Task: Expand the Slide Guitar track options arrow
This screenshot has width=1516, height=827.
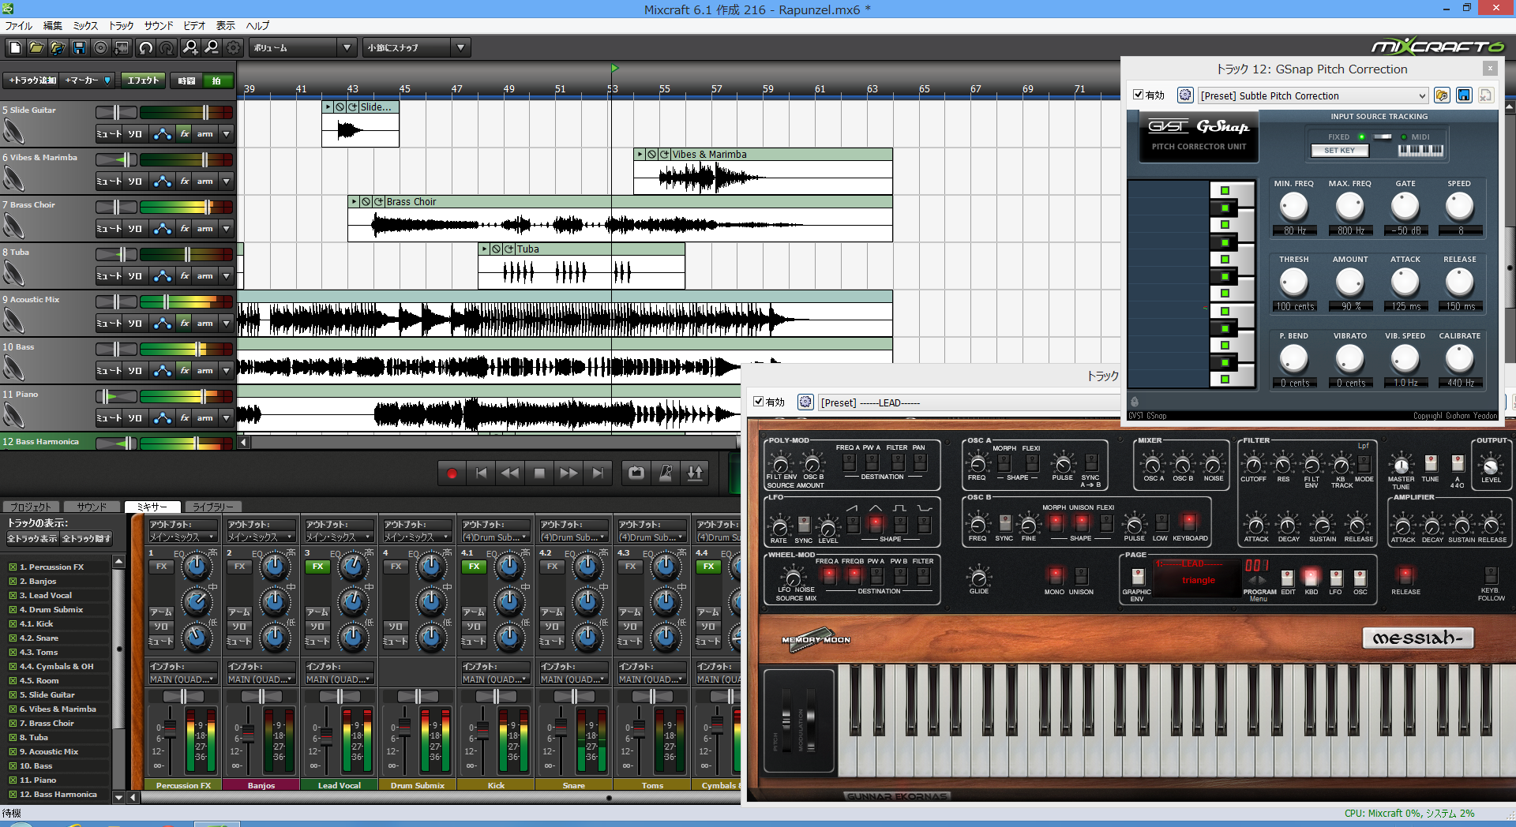Action: (x=227, y=134)
